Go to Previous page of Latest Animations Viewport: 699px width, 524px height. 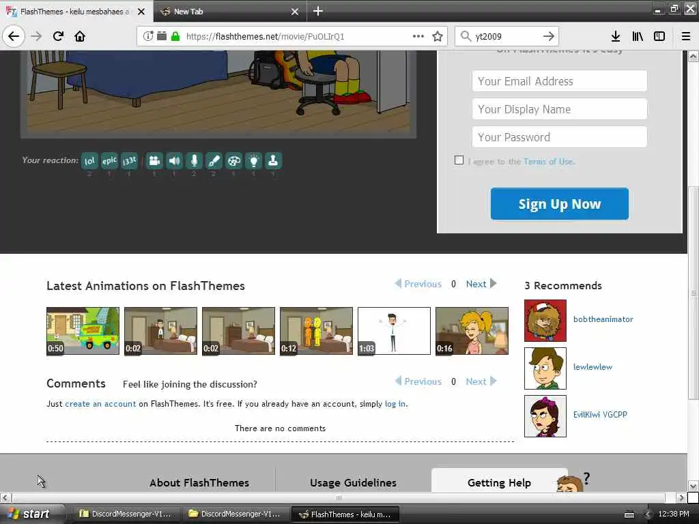(418, 284)
